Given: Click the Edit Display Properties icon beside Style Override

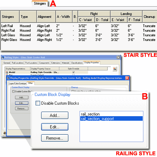Looking at the screenshot, I should [115, 69].
